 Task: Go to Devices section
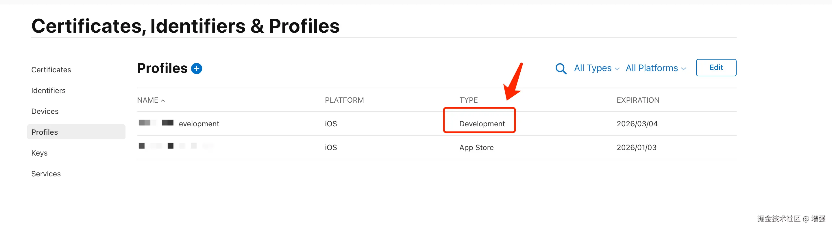pos(45,111)
